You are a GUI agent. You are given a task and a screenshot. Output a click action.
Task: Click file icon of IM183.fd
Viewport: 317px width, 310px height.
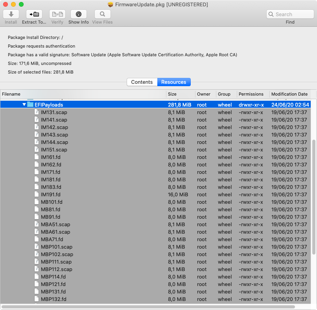click(x=37, y=187)
